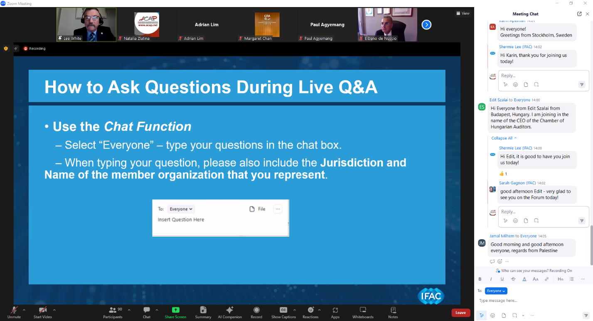Image resolution: width=593 pixels, height=321 pixels.
Task: Unmute the microphone
Action: coord(14,312)
